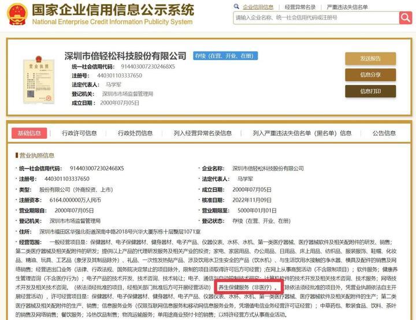Click the 信息分享 button
This screenshot has width=416, height=320.
(x=370, y=75)
